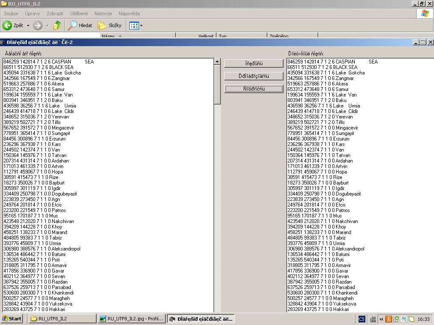Image resolution: width=434 pixels, height=325 pixels.
Task: Switch to RU_UTF8_IL2.jpg taskbar window
Action: (x=131, y=319)
